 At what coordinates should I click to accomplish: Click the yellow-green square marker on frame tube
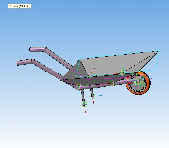click(x=113, y=83)
